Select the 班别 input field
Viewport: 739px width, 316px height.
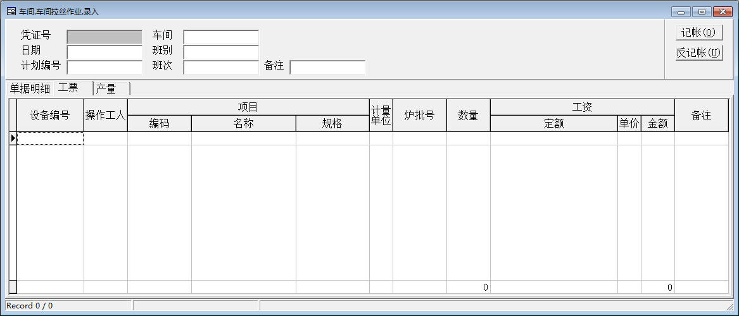coord(221,52)
